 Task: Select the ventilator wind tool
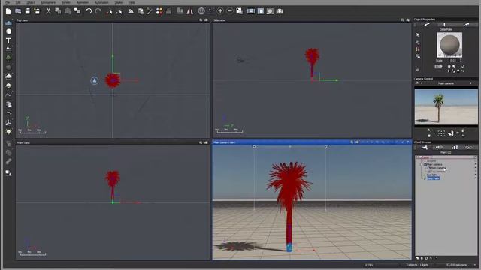8,123
